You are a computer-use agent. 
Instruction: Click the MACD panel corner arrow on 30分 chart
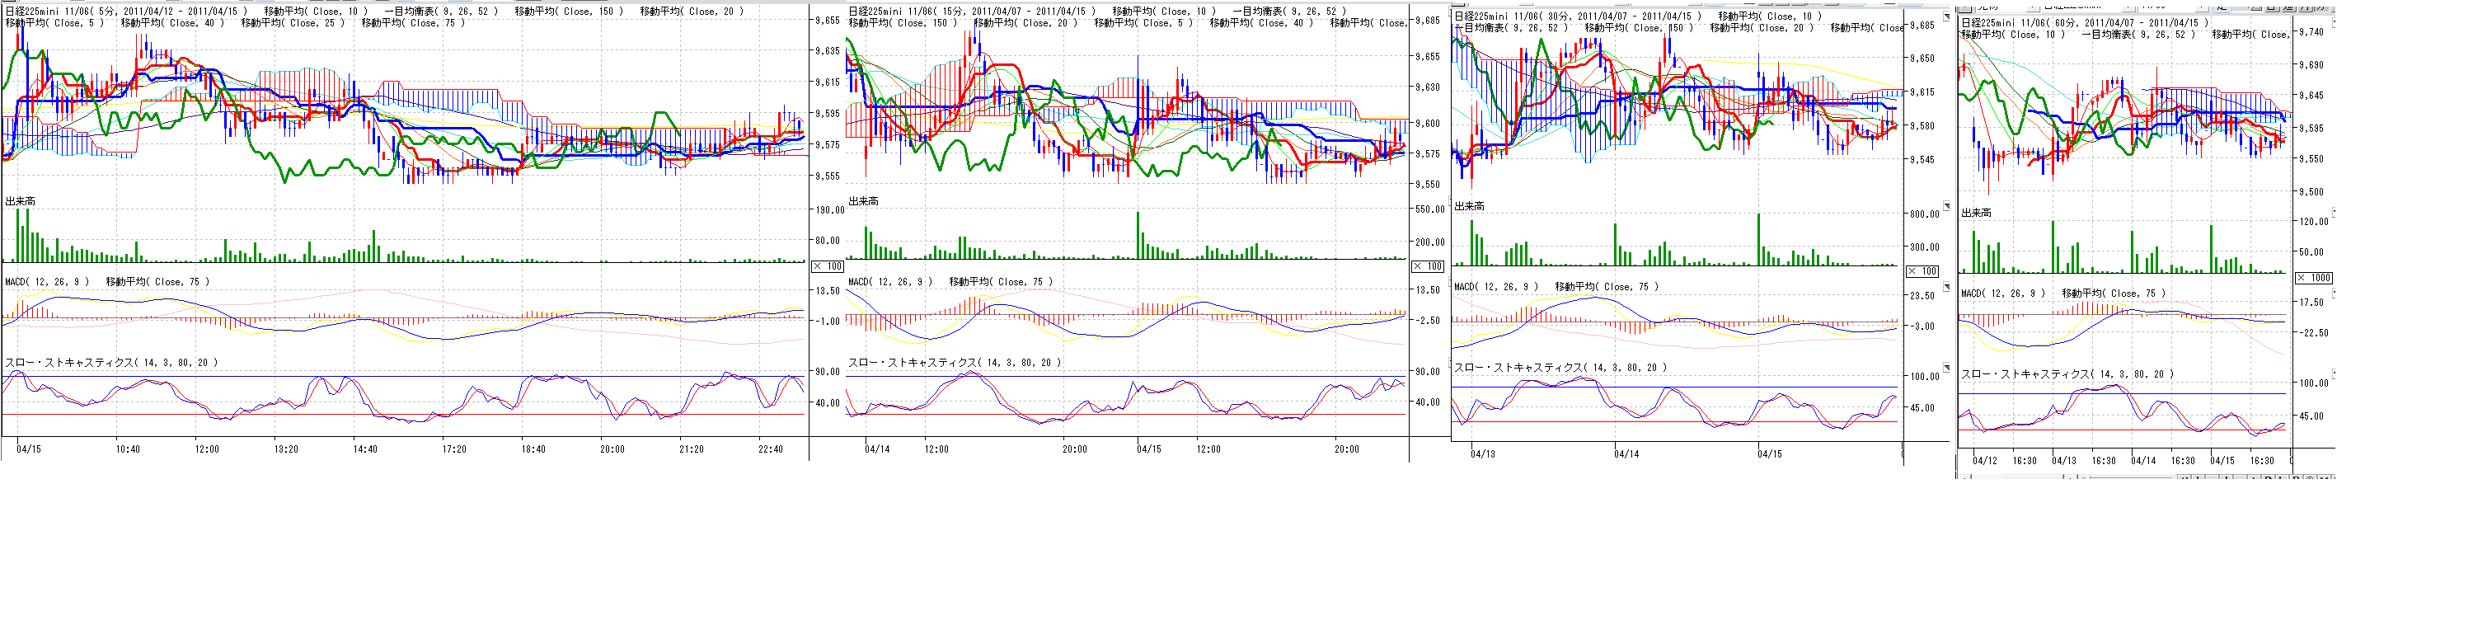point(1946,287)
